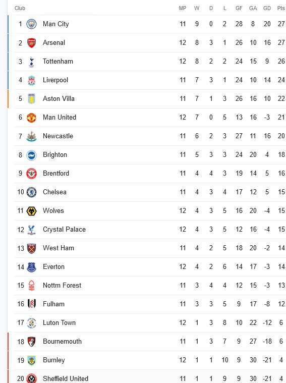Screen dimensions: 286x383
Task: Click the GD column header
Action: (267, 8)
